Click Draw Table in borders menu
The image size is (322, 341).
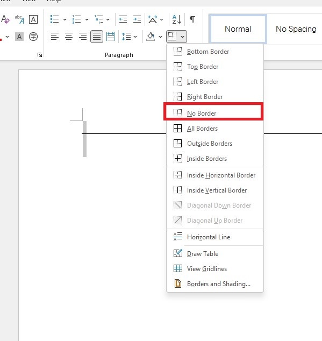tap(215, 253)
